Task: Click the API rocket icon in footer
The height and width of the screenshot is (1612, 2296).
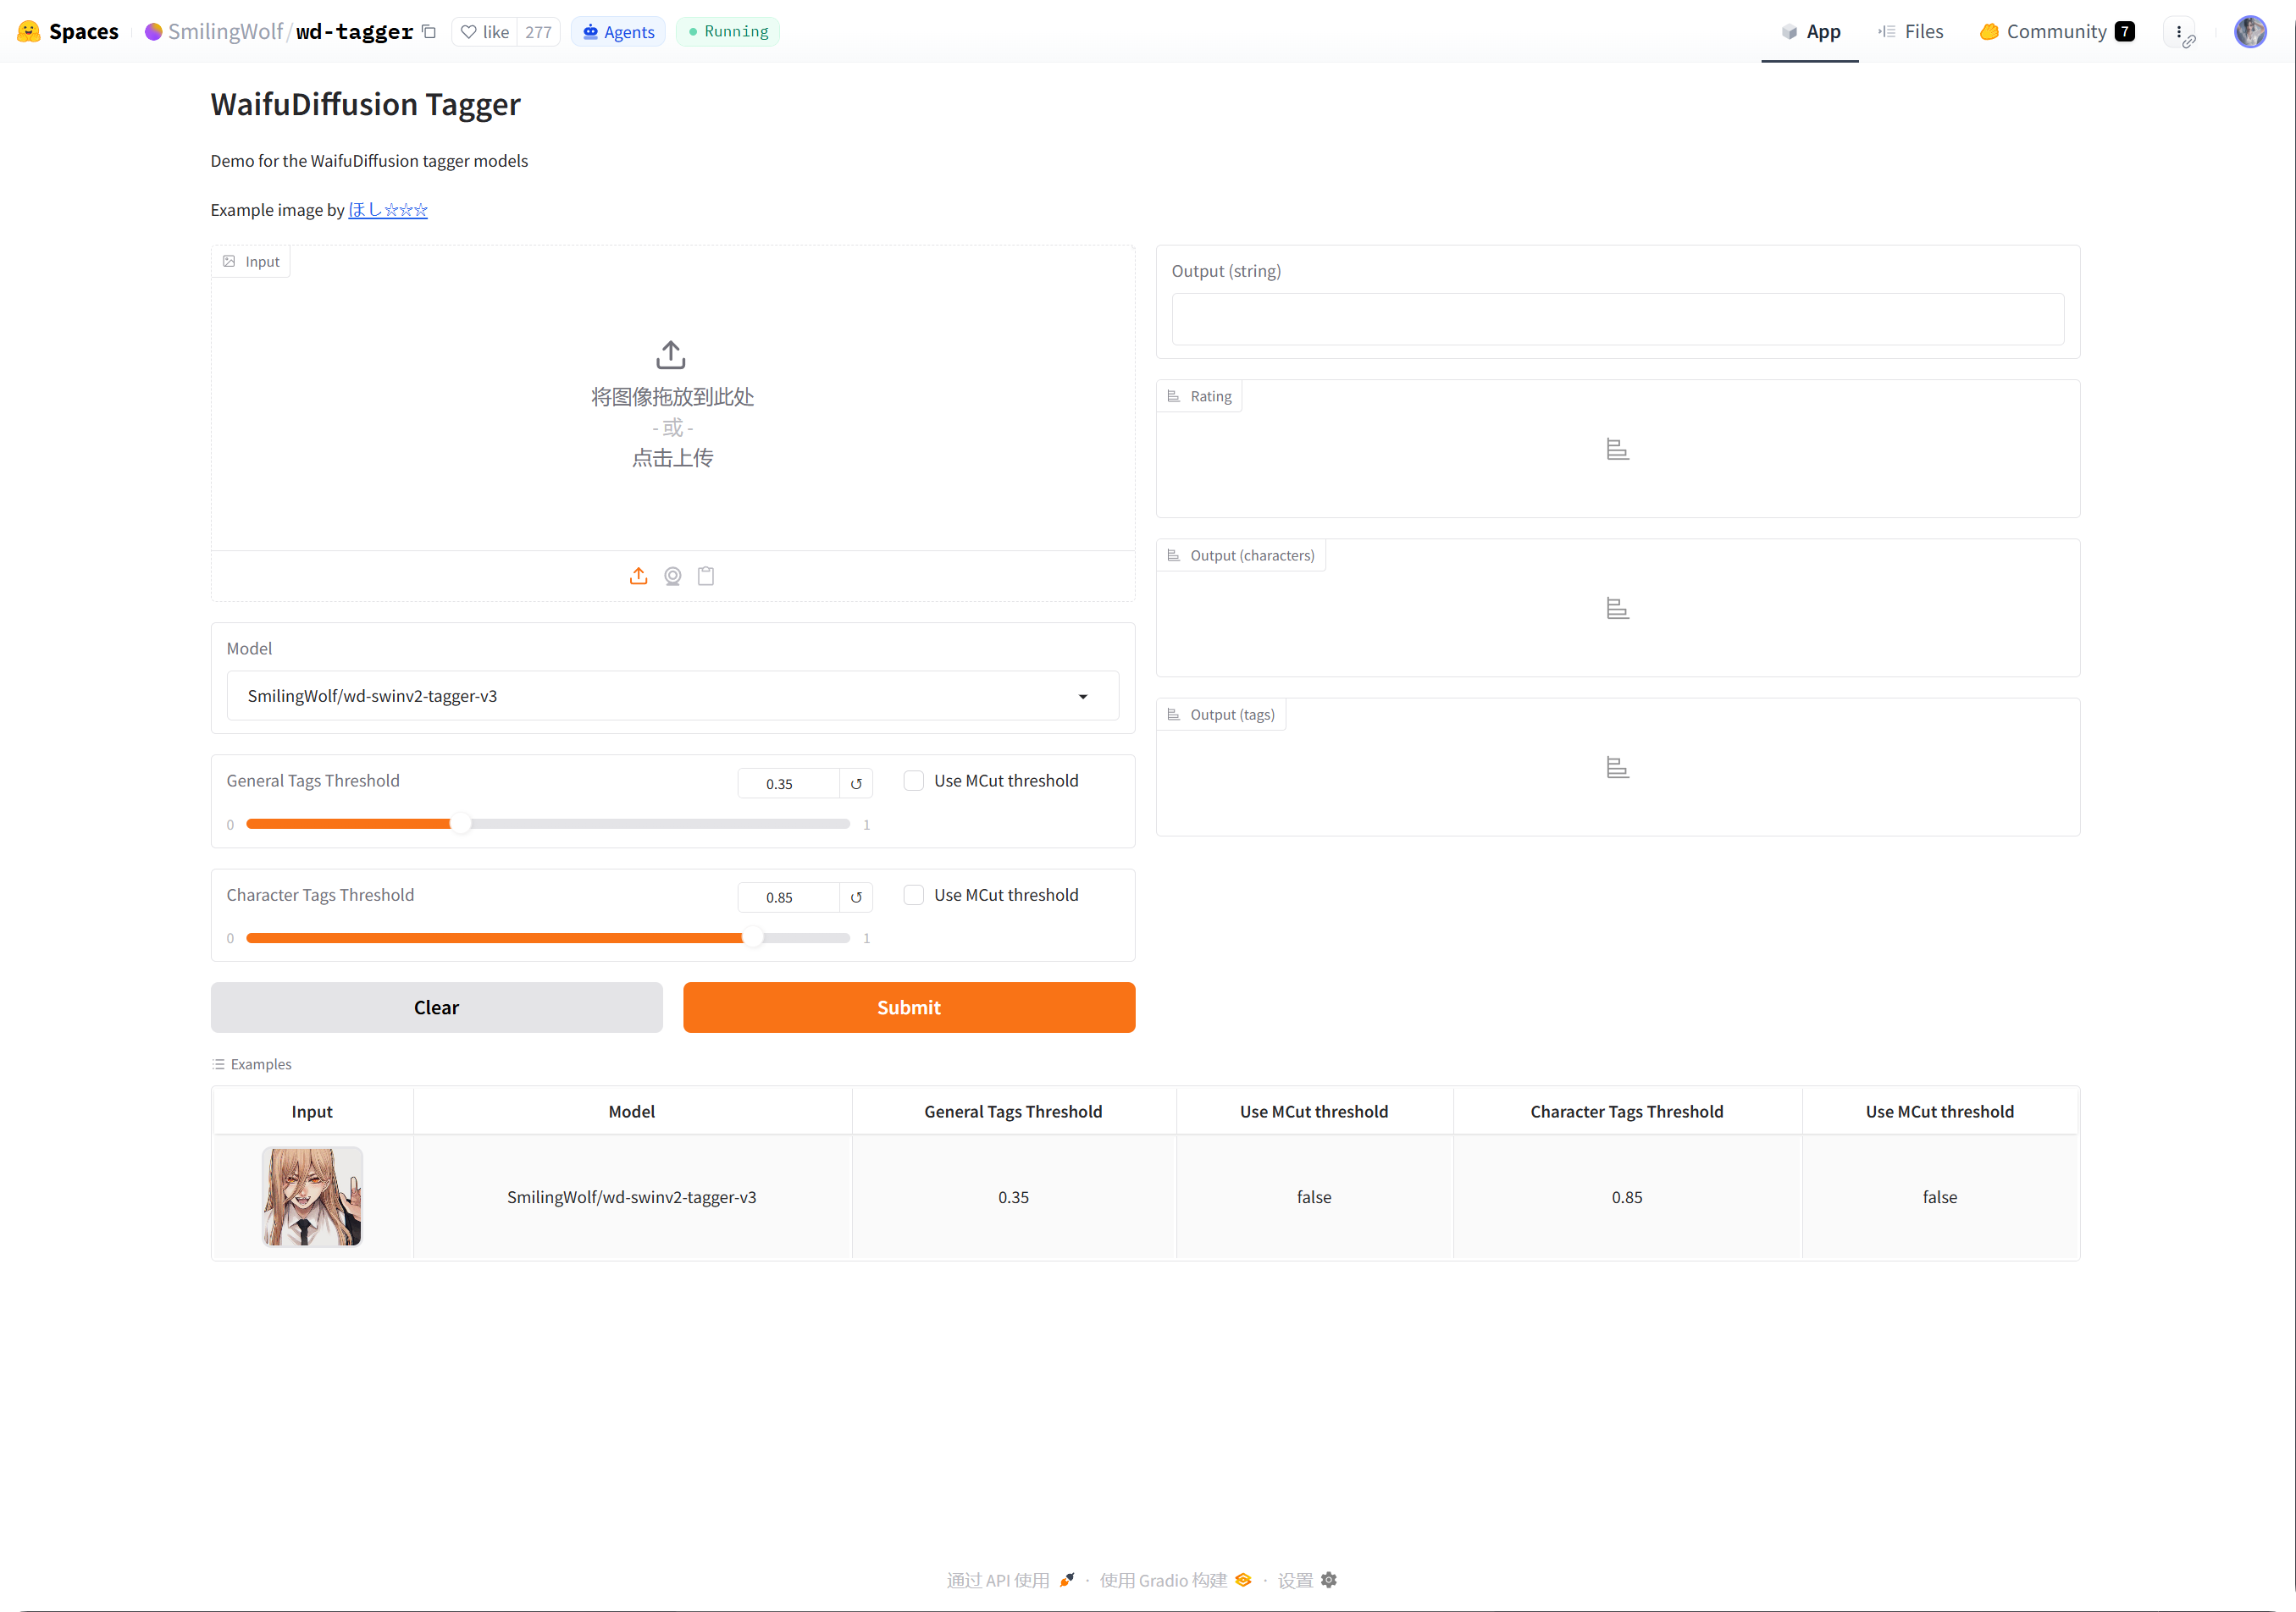Action: click(x=1067, y=1580)
